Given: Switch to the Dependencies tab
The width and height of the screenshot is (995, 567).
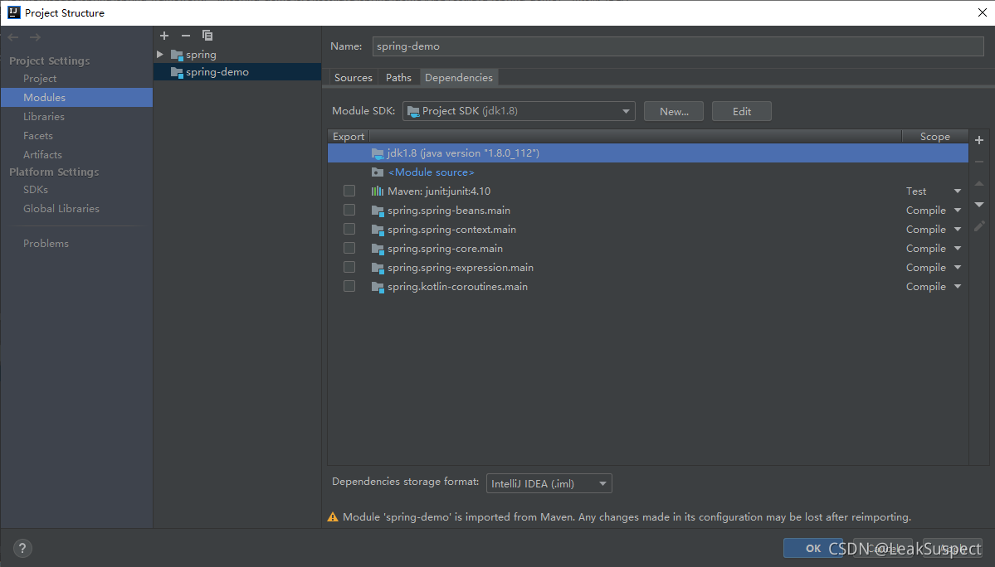Looking at the screenshot, I should pos(459,77).
